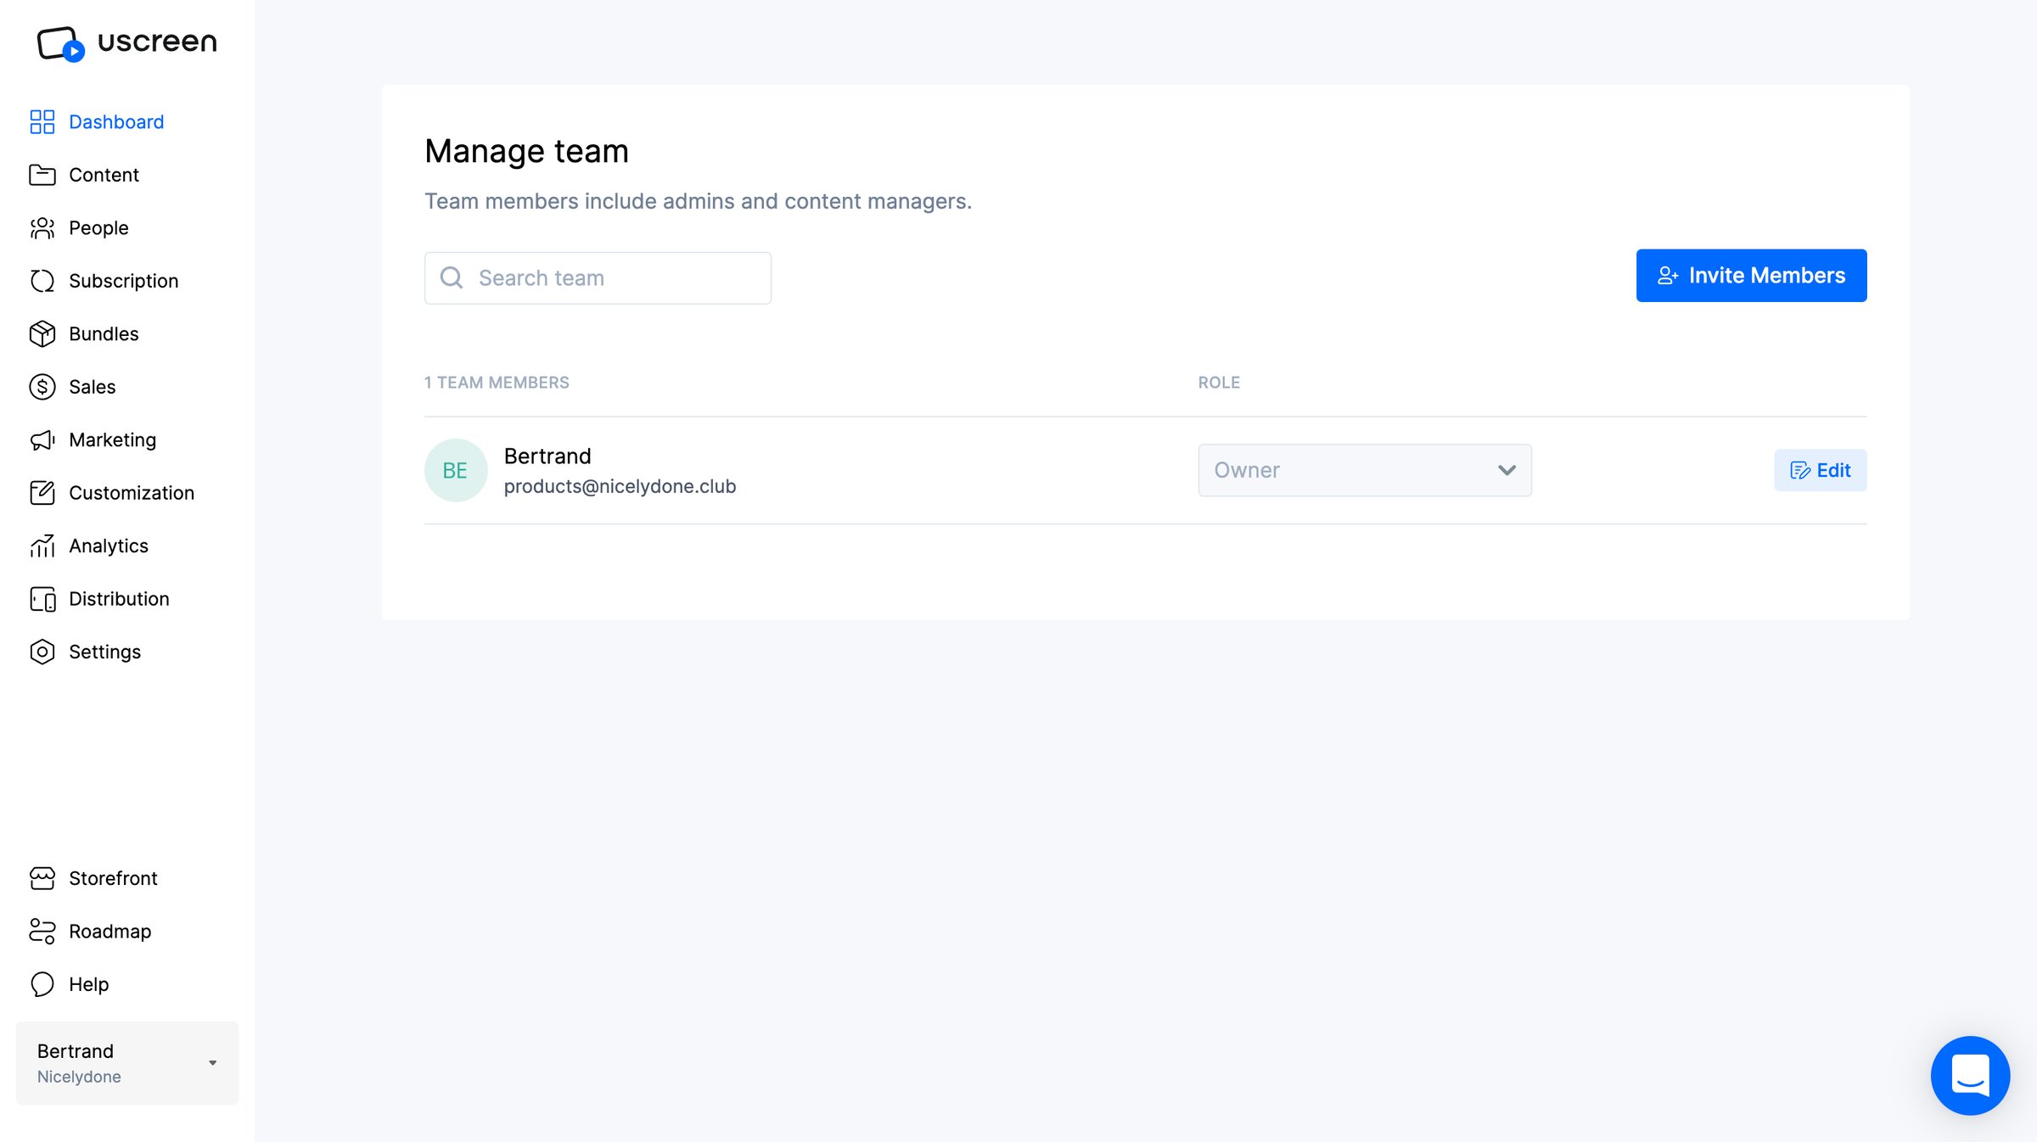Viewport: 2037px width, 1142px height.
Task: Open the Analytics menu label
Action: click(x=109, y=546)
